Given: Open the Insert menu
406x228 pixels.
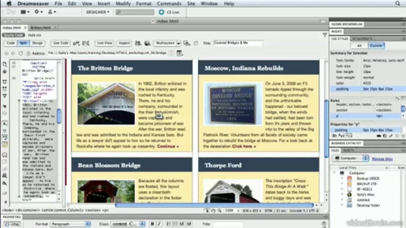Looking at the screenshot, I should point(104,3).
